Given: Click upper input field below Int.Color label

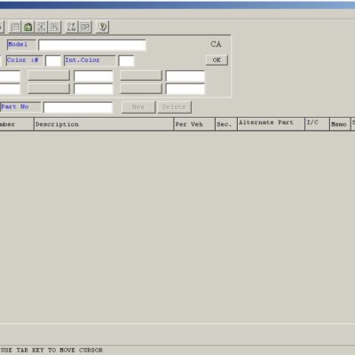Looking at the screenshot, I should point(93,75).
